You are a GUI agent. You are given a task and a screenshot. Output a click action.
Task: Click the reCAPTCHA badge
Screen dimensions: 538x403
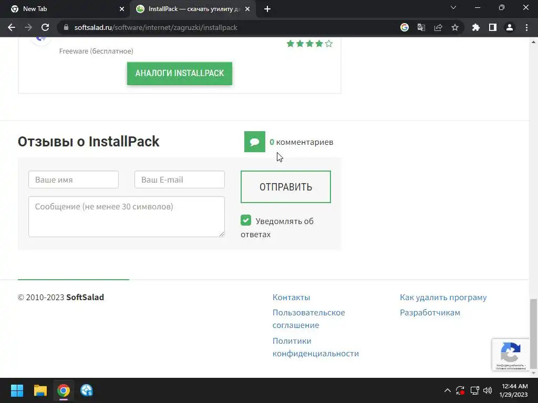pyautogui.click(x=511, y=355)
